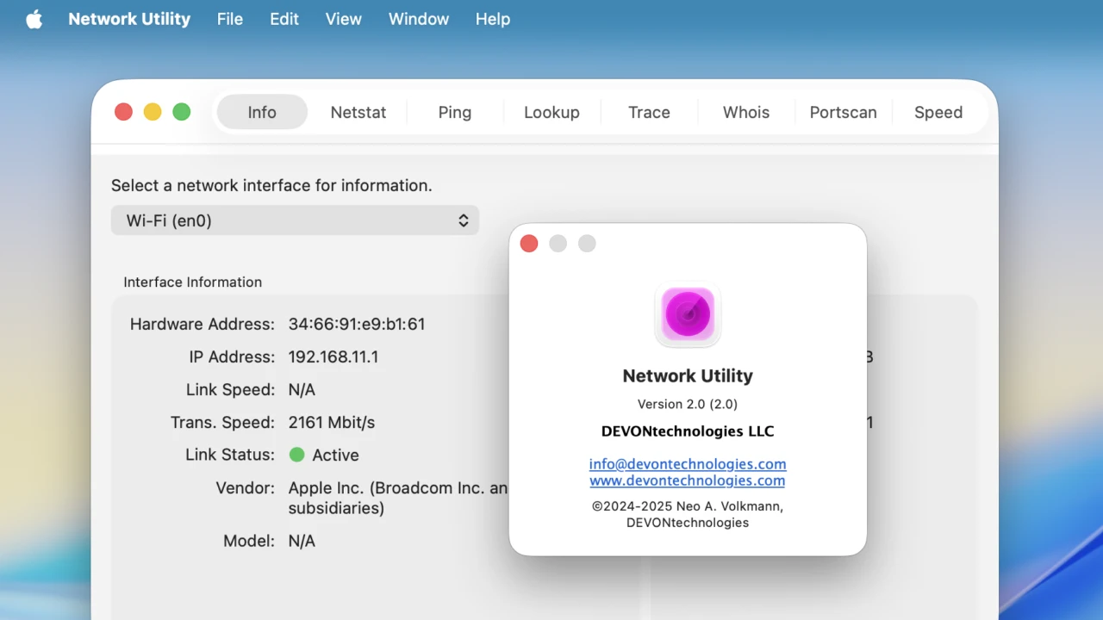The height and width of the screenshot is (620, 1103).
Task: Open the Edit menu
Action: click(x=284, y=19)
